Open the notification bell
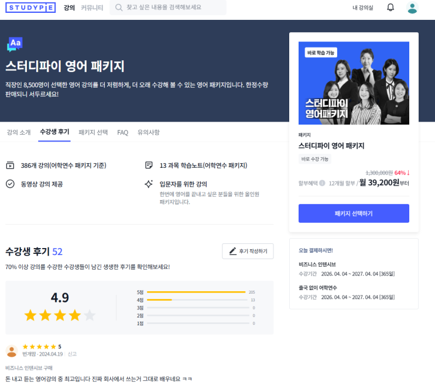Viewport: 435px width, 389px height. coord(391,8)
